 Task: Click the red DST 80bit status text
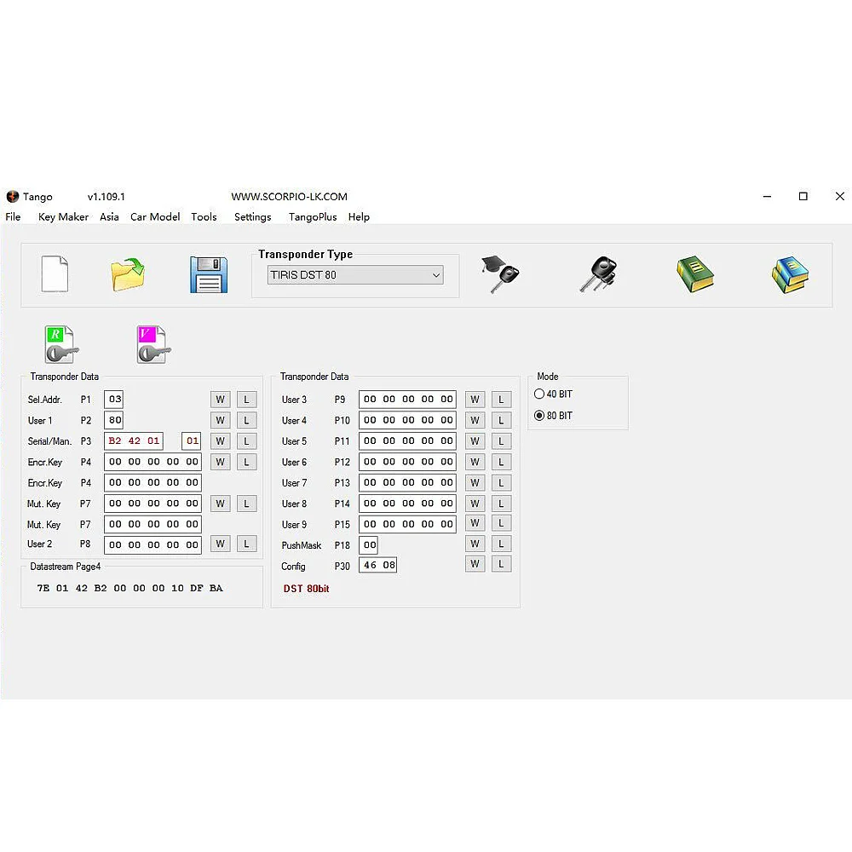pyautogui.click(x=306, y=589)
